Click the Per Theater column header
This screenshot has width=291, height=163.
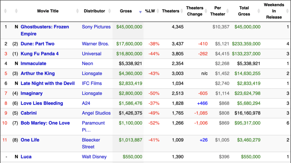217,11
